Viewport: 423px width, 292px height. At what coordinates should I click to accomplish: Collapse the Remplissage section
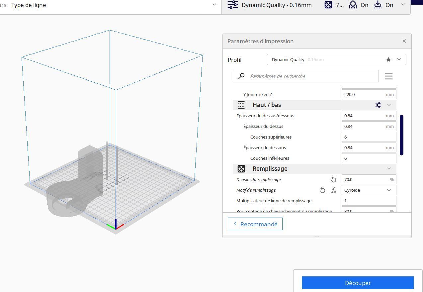point(389,169)
